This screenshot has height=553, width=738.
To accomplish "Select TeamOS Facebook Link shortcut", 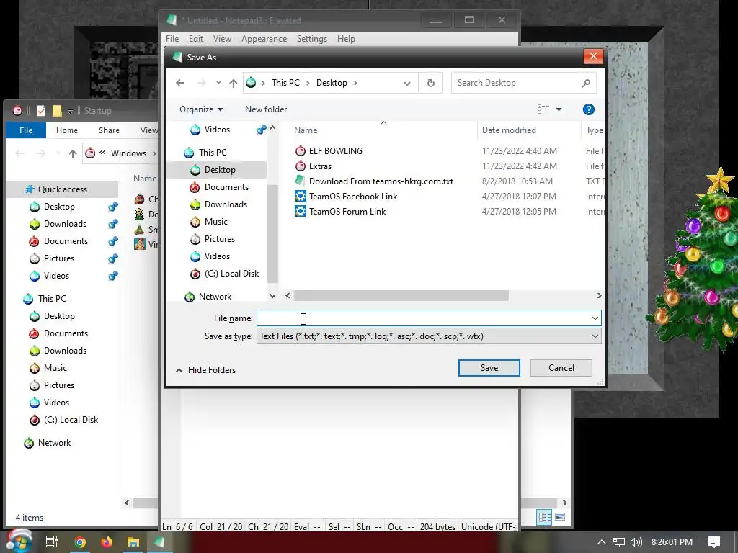I will [x=353, y=196].
